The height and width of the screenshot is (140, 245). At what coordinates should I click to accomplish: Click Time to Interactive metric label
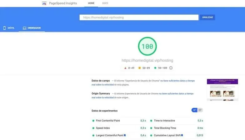point(164,121)
